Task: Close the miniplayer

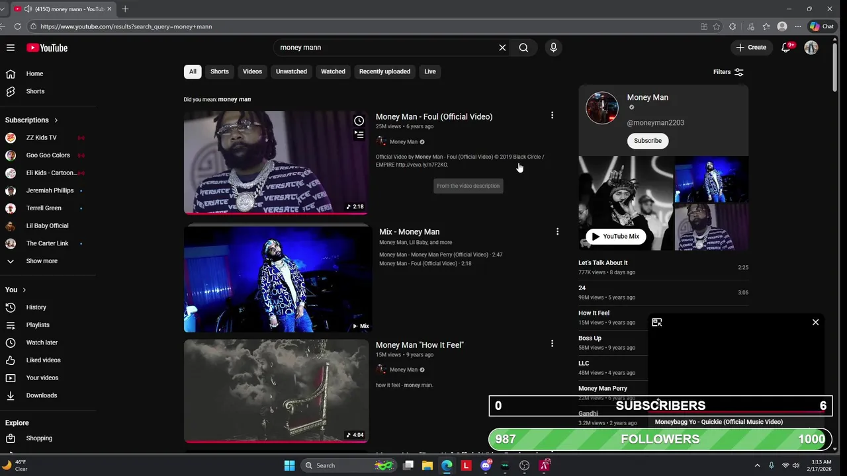Action: 815,322
